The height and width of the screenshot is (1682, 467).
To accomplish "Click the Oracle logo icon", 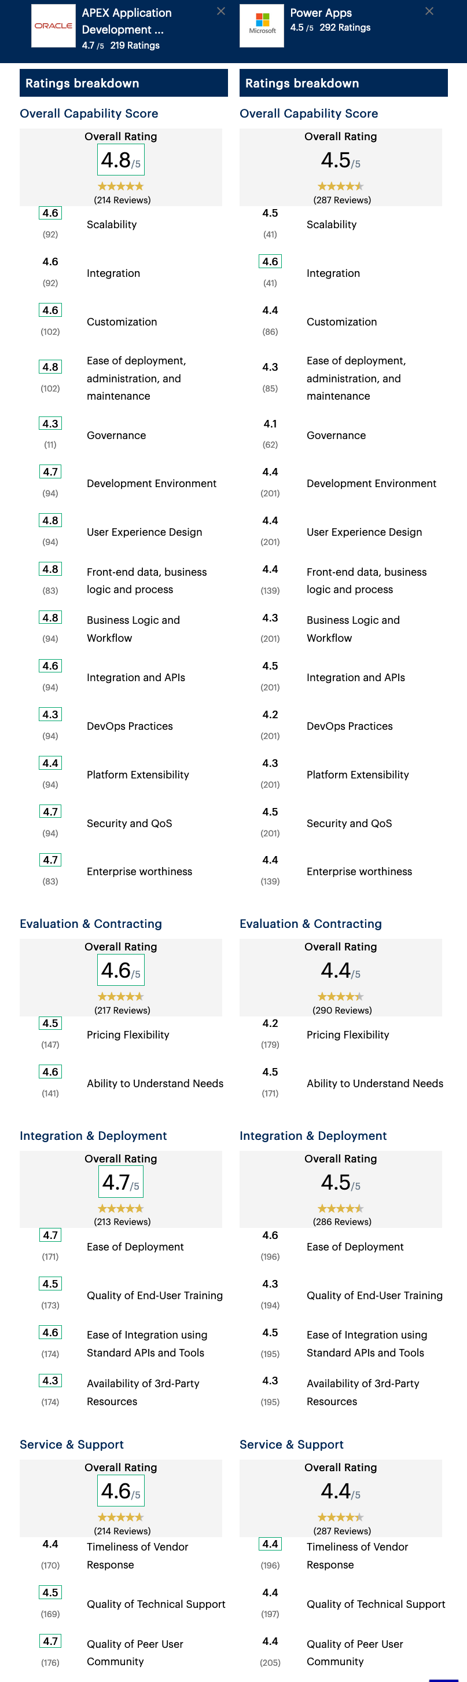I will [53, 27].
